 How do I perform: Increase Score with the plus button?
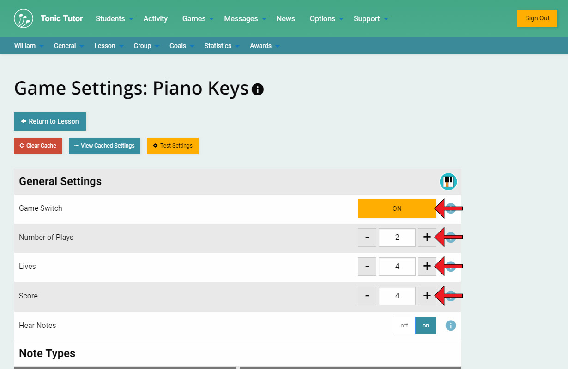(427, 296)
